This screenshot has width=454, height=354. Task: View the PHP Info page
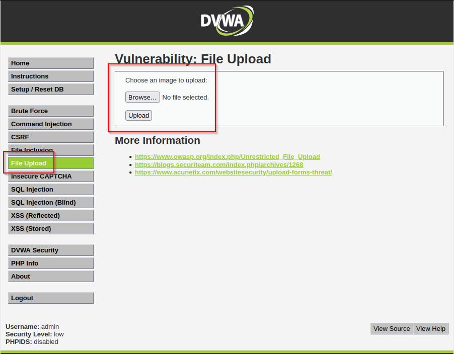pyautogui.click(x=51, y=263)
